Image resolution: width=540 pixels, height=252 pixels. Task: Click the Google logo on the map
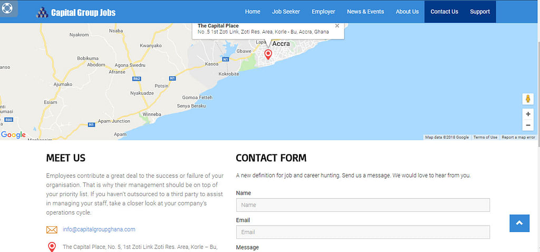point(14,135)
